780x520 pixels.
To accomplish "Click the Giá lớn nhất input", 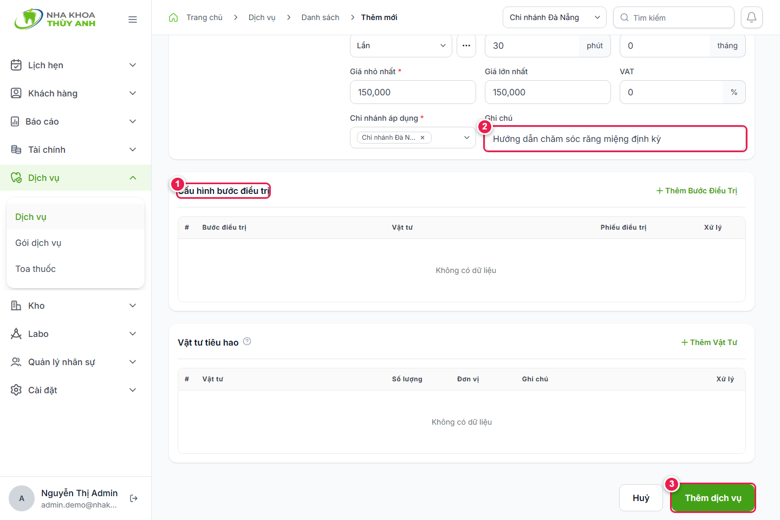I will click(x=548, y=92).
